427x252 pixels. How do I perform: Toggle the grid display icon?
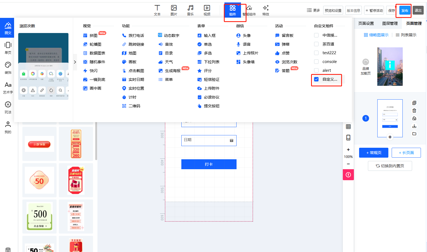[348, 127]
